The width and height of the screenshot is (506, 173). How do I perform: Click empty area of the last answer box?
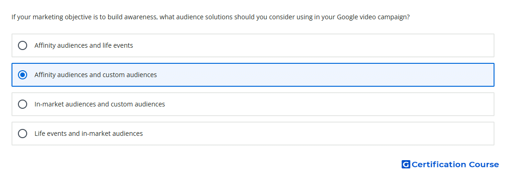(x=323, y=134)
